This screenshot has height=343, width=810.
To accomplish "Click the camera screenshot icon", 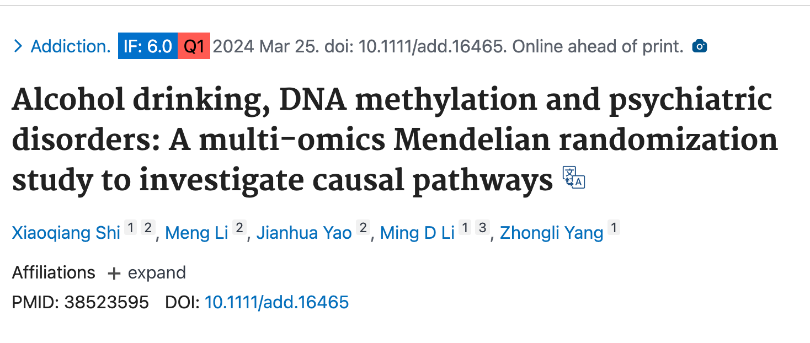I will (x=699, y=46).
